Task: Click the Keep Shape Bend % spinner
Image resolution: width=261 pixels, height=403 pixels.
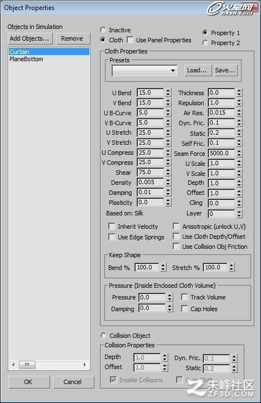Action: pyautogui.click(x=163, y=267)
